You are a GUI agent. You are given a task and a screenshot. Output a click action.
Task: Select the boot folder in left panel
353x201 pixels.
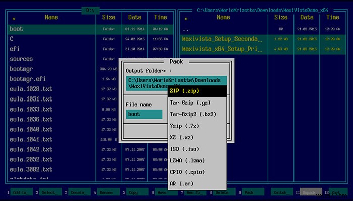(17, 29)
